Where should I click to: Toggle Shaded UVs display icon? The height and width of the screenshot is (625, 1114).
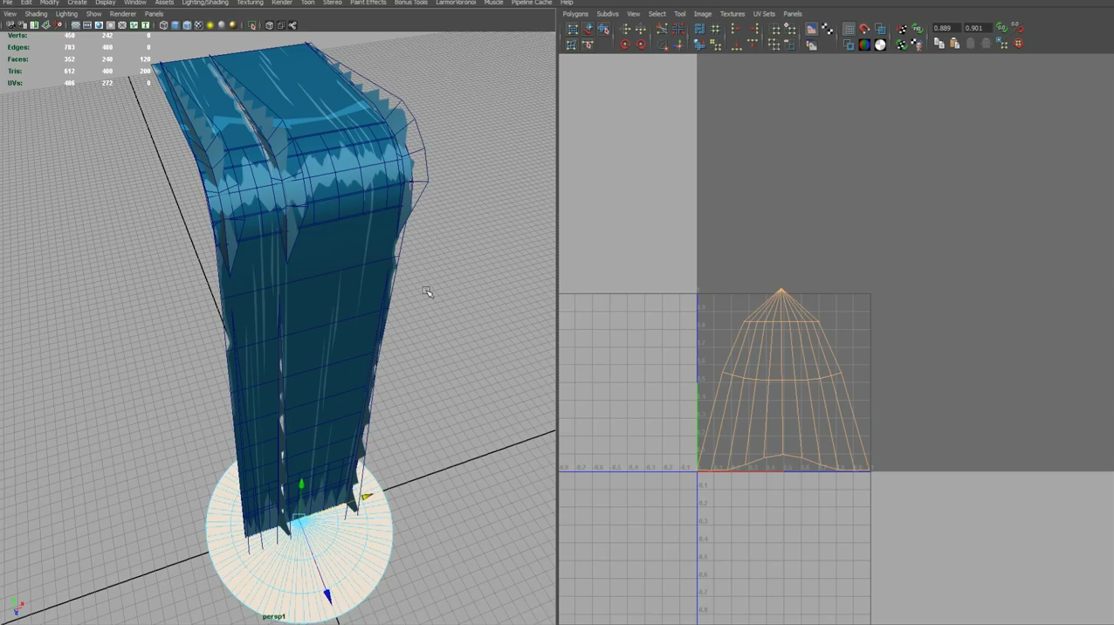880,28
